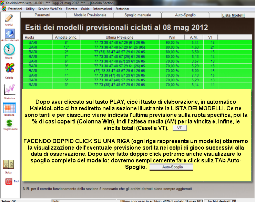Open the Utility menu
This screenshot has width=255, height=202.
tap(30, 9)
